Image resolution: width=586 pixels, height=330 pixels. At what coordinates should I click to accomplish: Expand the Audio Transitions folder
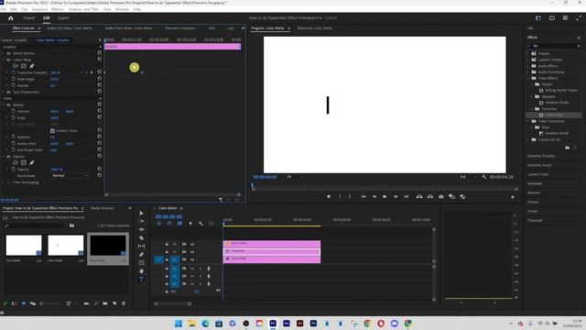pyautogui.click(x=528, y=71)
